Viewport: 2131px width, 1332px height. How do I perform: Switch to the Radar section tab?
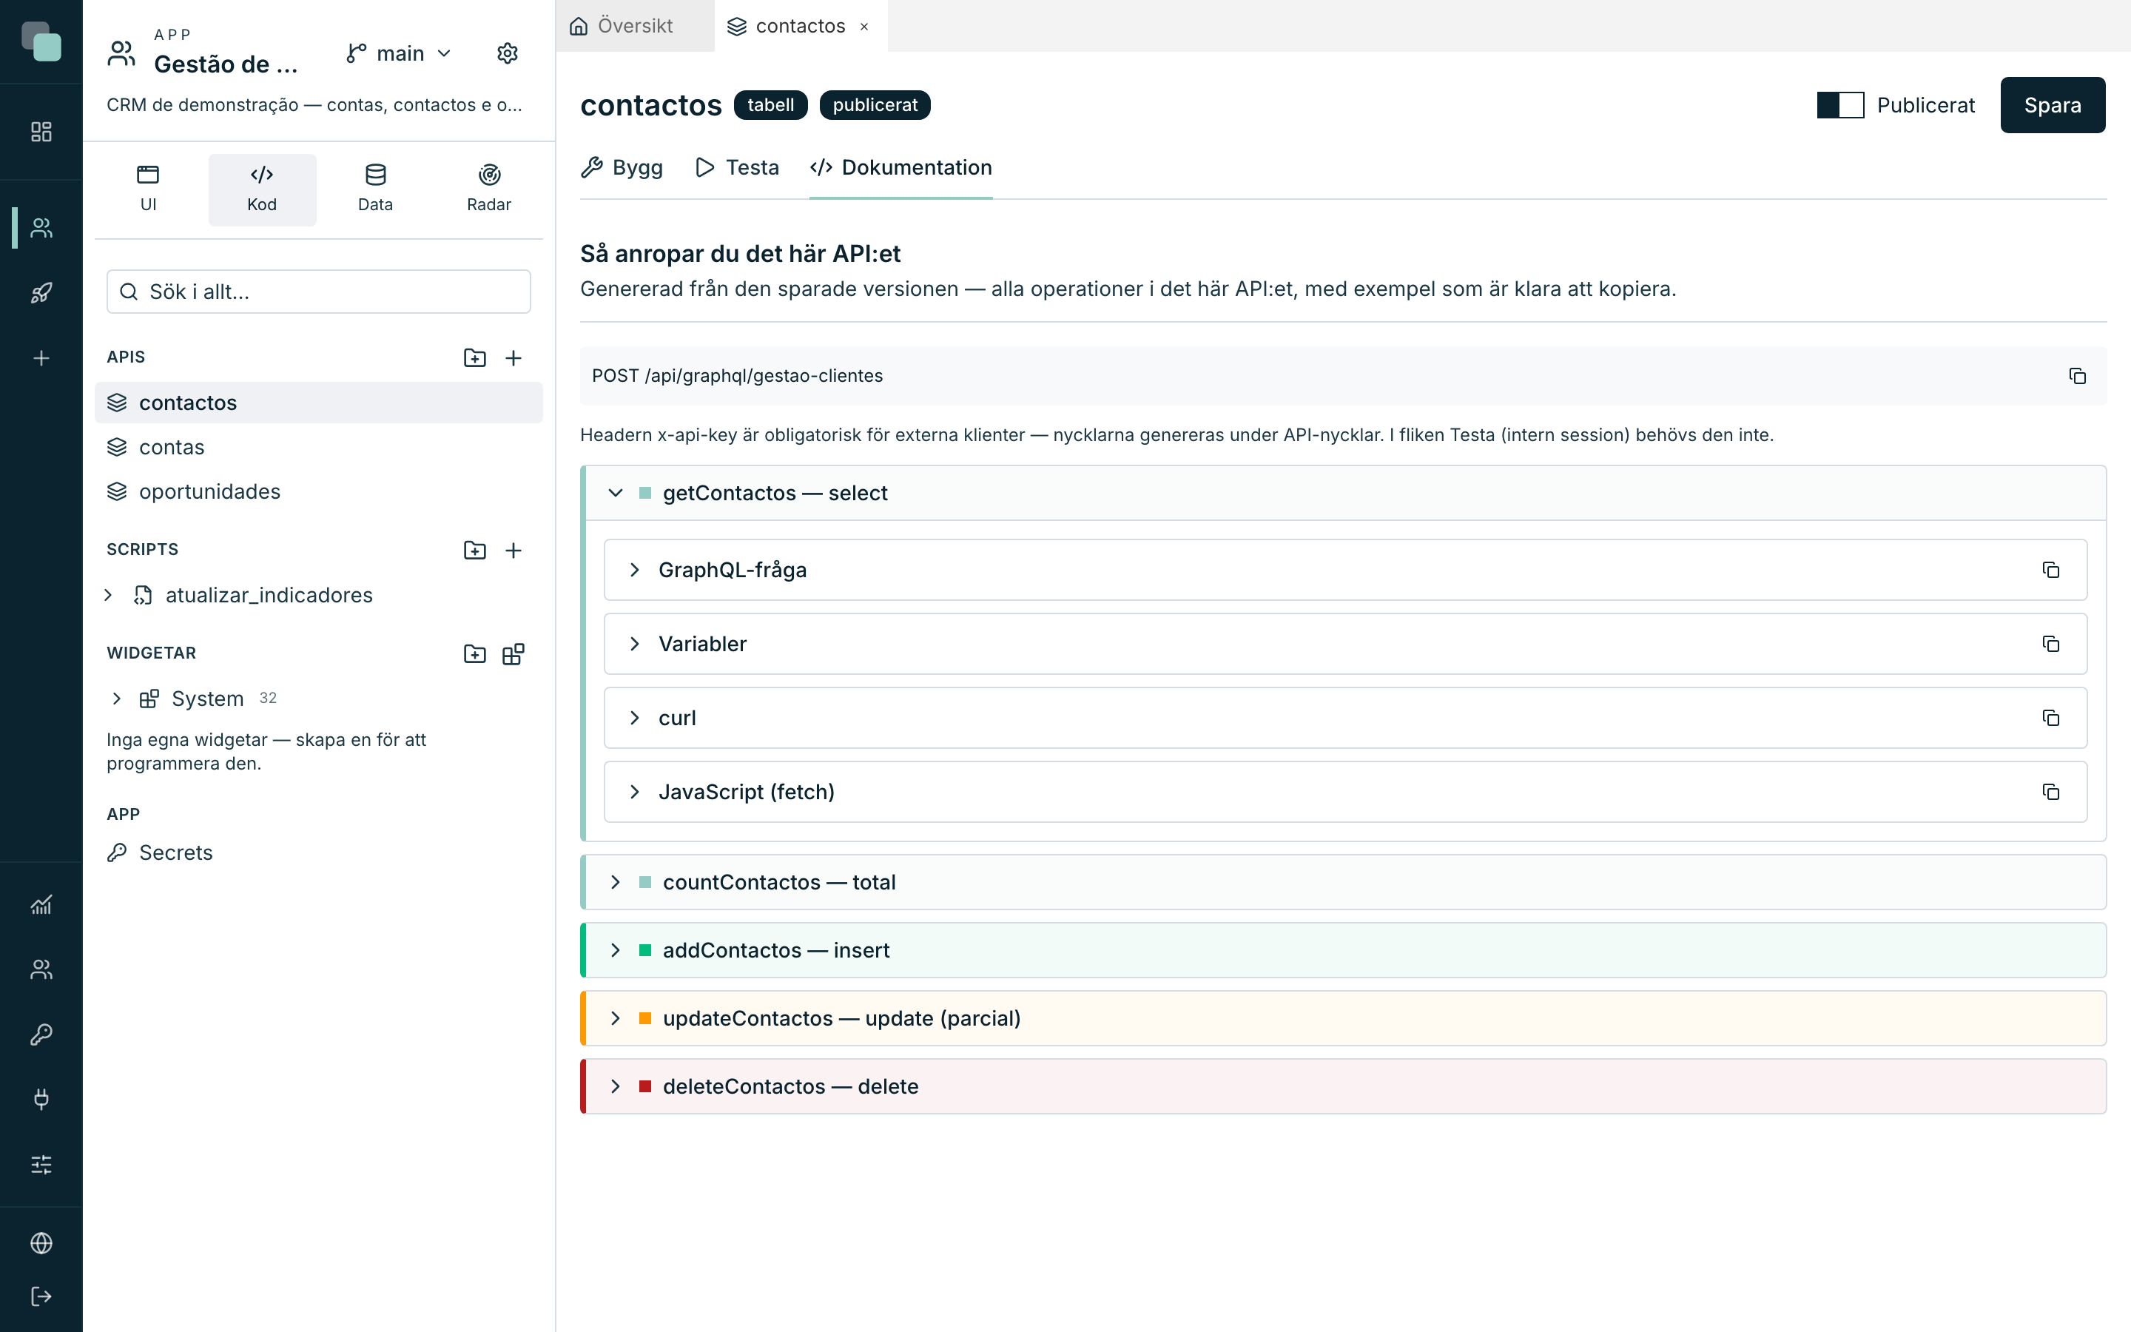[488, 189]
